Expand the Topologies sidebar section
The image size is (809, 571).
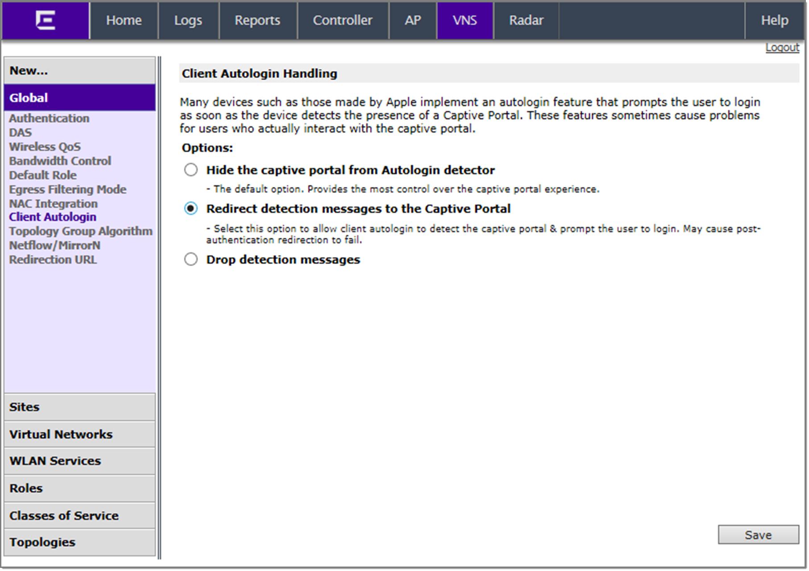[79, 542]
